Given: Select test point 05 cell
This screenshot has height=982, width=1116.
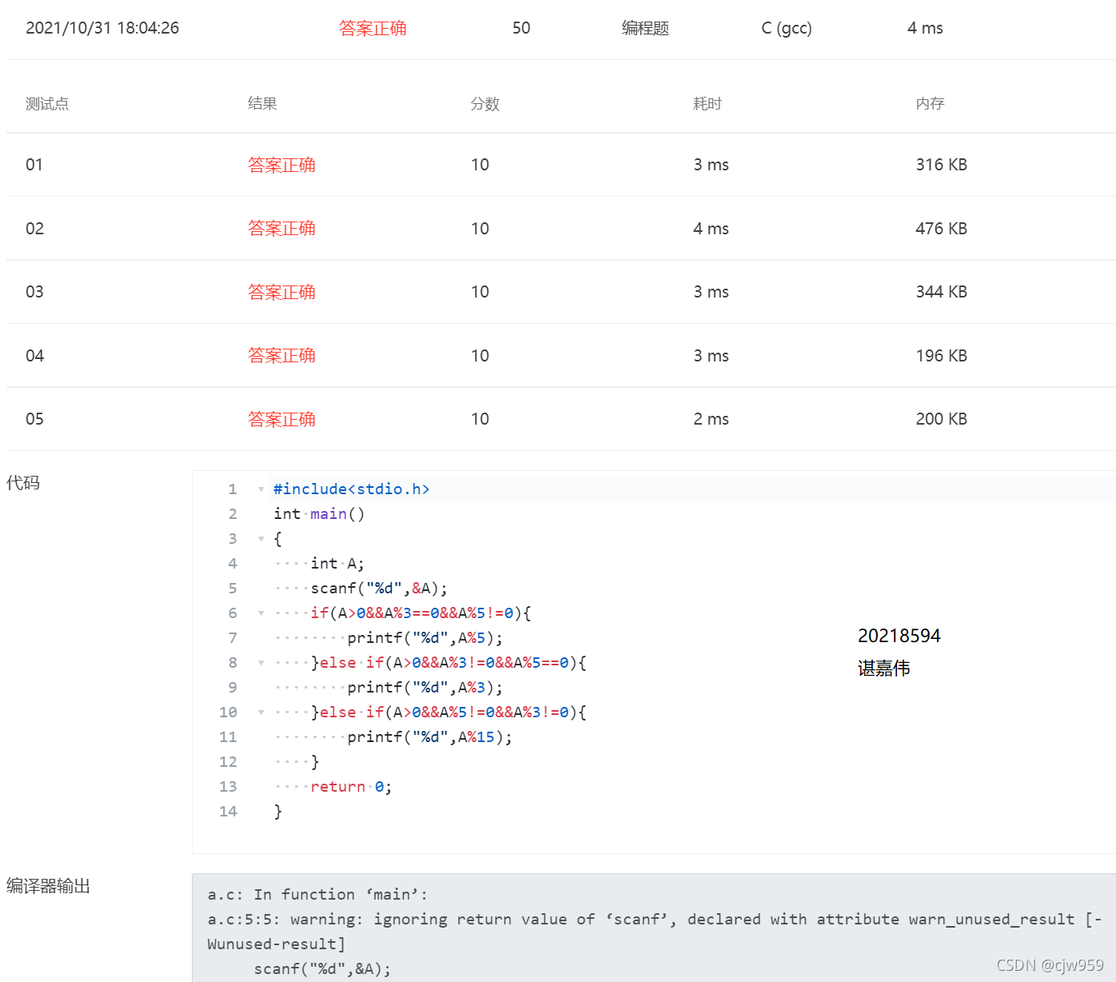Looking at the screenshot, I should (x=34, y=419).
